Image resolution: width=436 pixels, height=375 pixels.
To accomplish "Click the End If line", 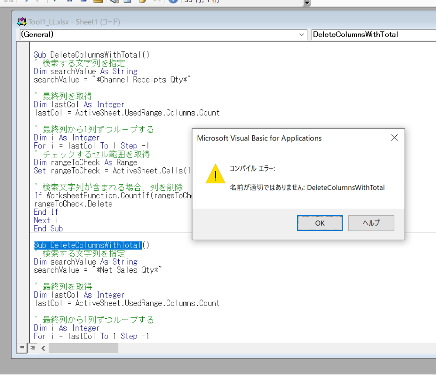I will [46, 212].
